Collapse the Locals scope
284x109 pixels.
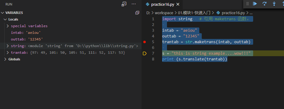[x=5, y=19]
